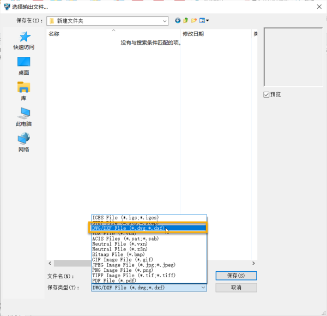Image resolution: width=327 pixels, height=316 pixels.
Task: Select Neutral File (*.vxn) type
Action: (x=149, y=244)
